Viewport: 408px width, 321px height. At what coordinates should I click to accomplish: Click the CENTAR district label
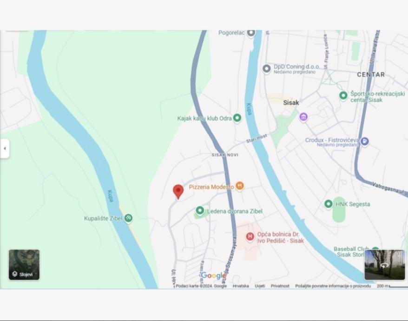[371, 74]
